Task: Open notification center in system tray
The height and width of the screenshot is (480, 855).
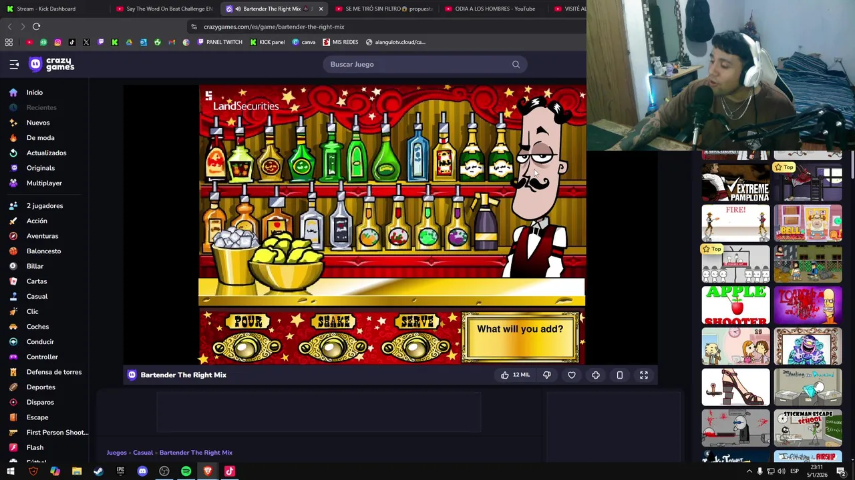Action: point(841,471)
